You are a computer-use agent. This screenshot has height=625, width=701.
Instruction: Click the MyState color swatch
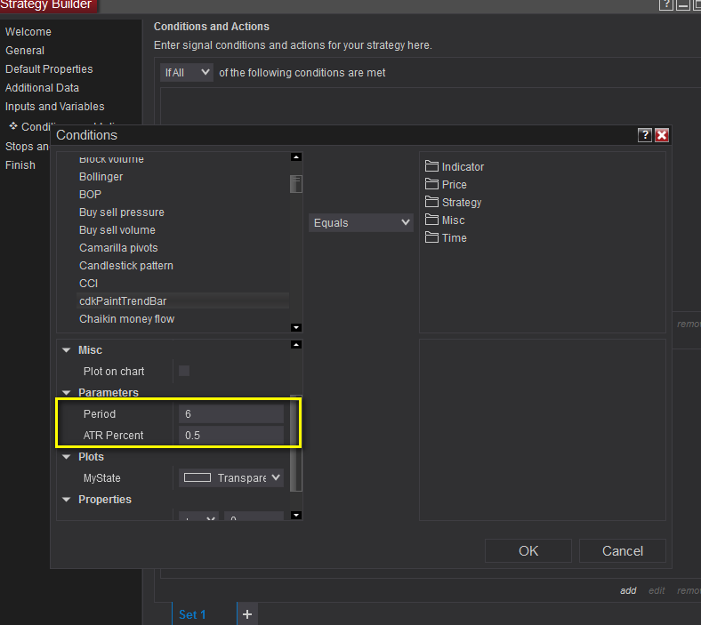tap(197, 477)
